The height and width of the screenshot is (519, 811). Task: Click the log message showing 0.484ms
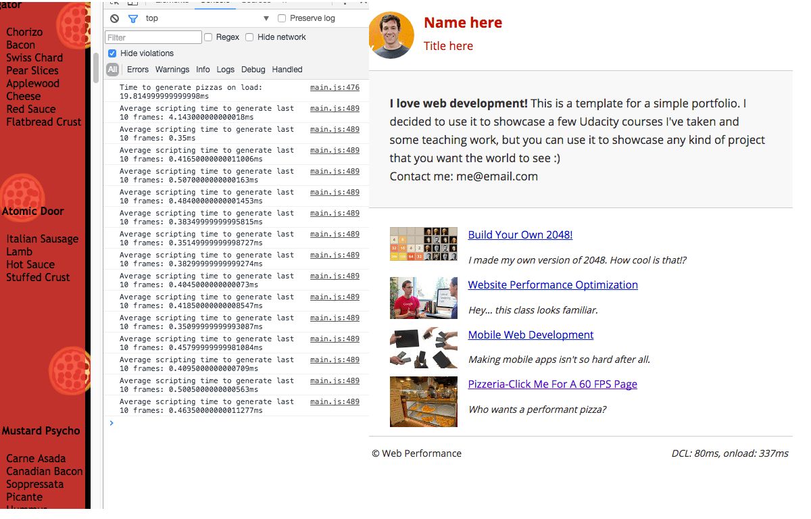pyautogui.click(x=207, y=197)
